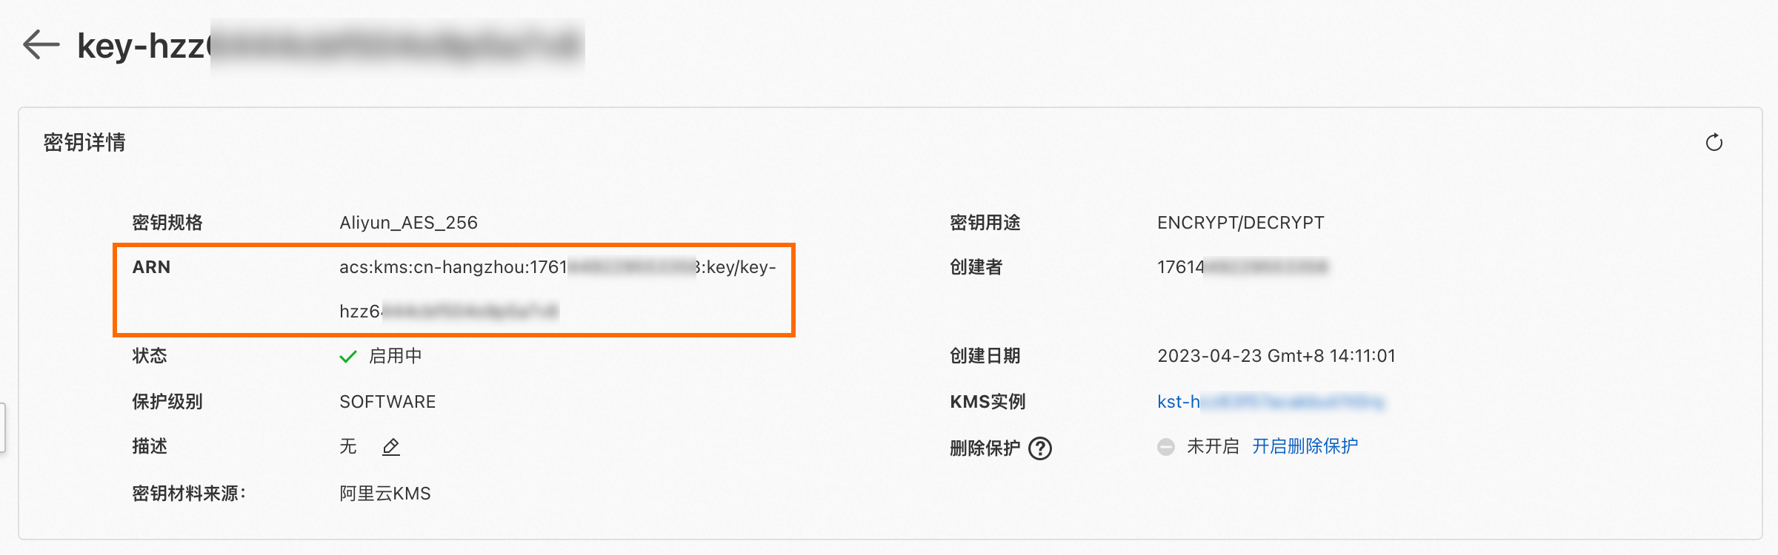Click the disabled indicator before 未开启
1778x555 pixels.
(1167, 446)
